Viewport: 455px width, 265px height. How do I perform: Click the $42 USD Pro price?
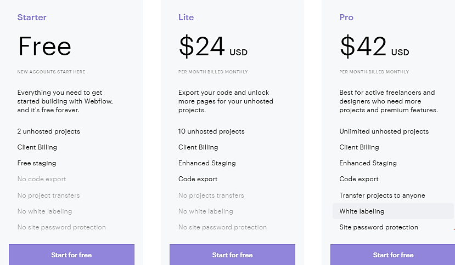click(374, 47)
